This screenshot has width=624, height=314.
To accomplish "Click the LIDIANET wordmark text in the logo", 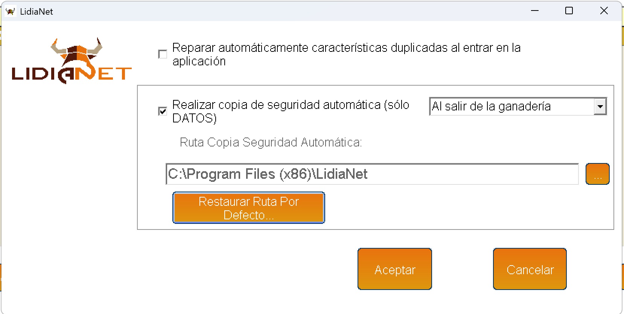I will coord(72,74).
